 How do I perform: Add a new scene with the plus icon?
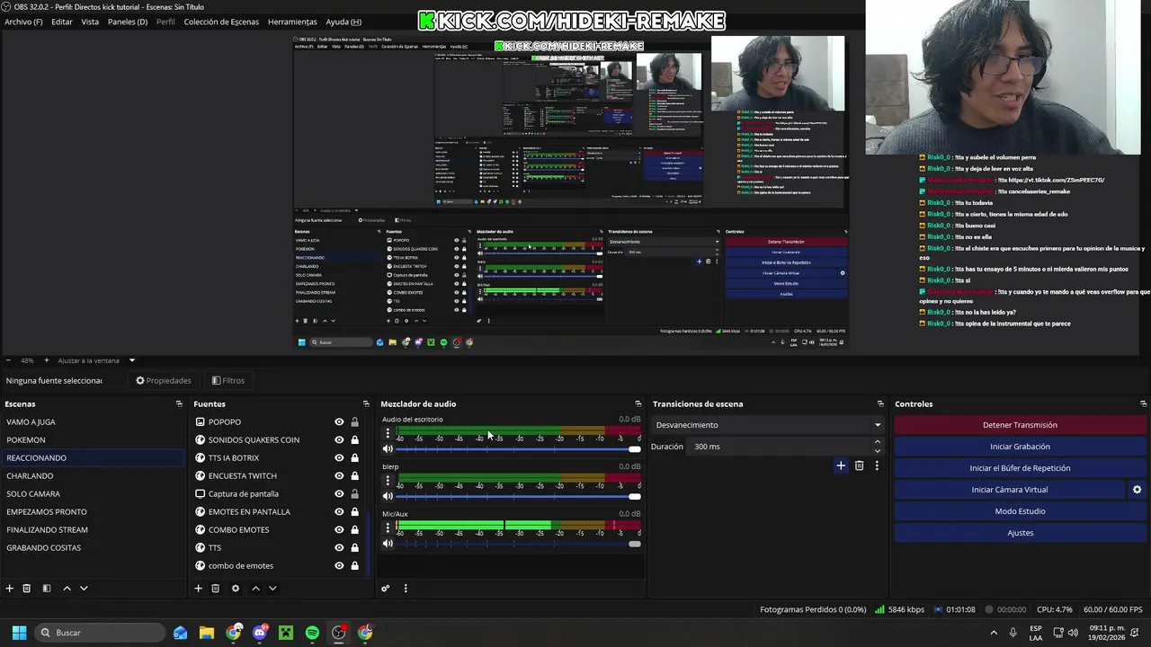point(10,589)
